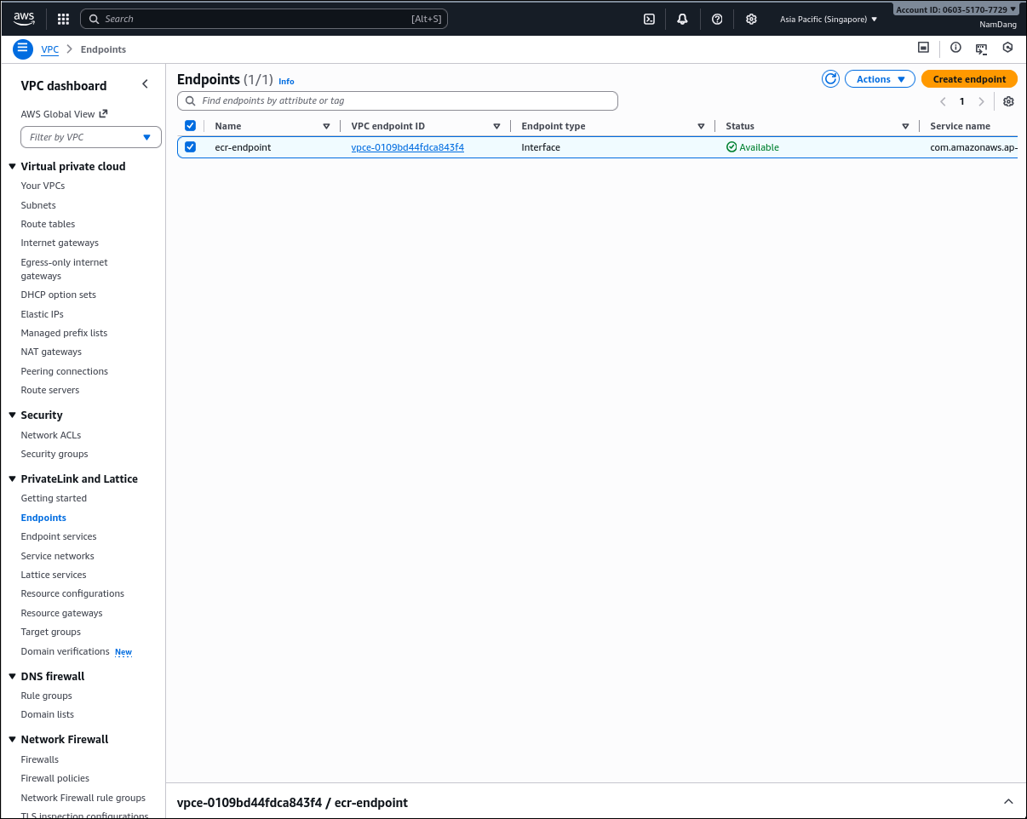Image resolution: width=1027 pixels, height=819 pixels.
Task: Navigate to Route tables in the sidebar
Action: [47, 223]
